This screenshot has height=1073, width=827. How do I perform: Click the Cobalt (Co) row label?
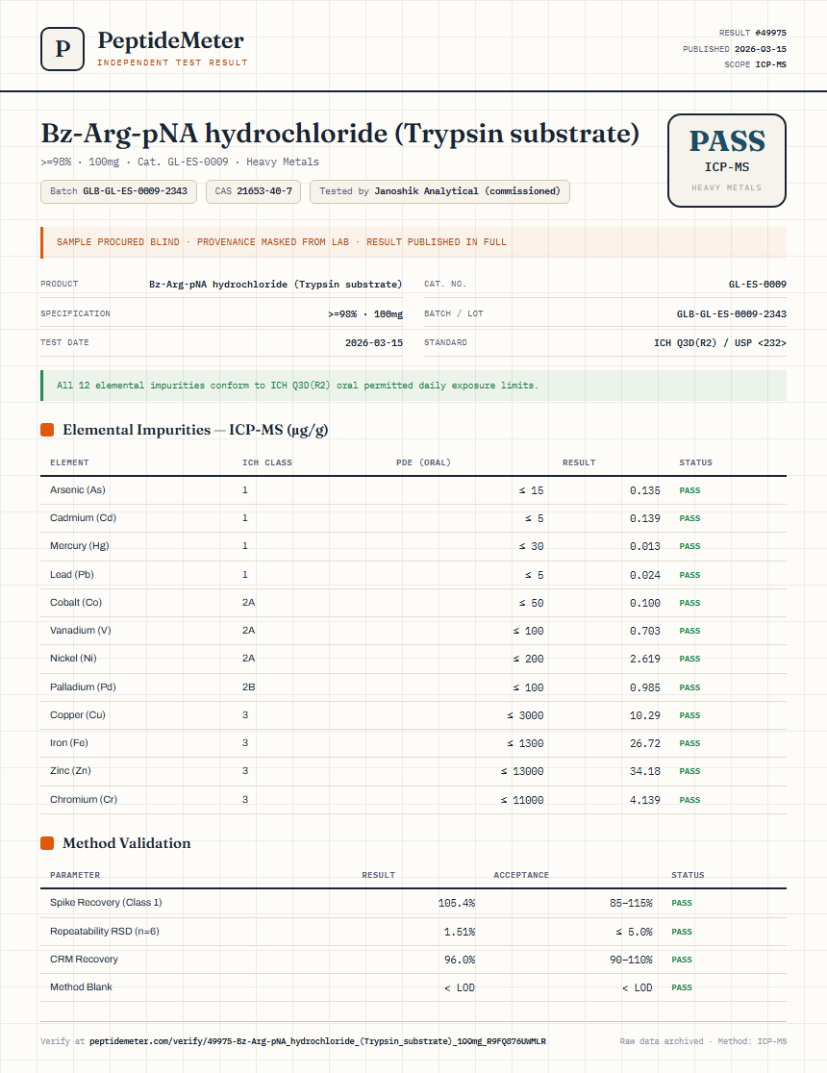click(76, 603)
